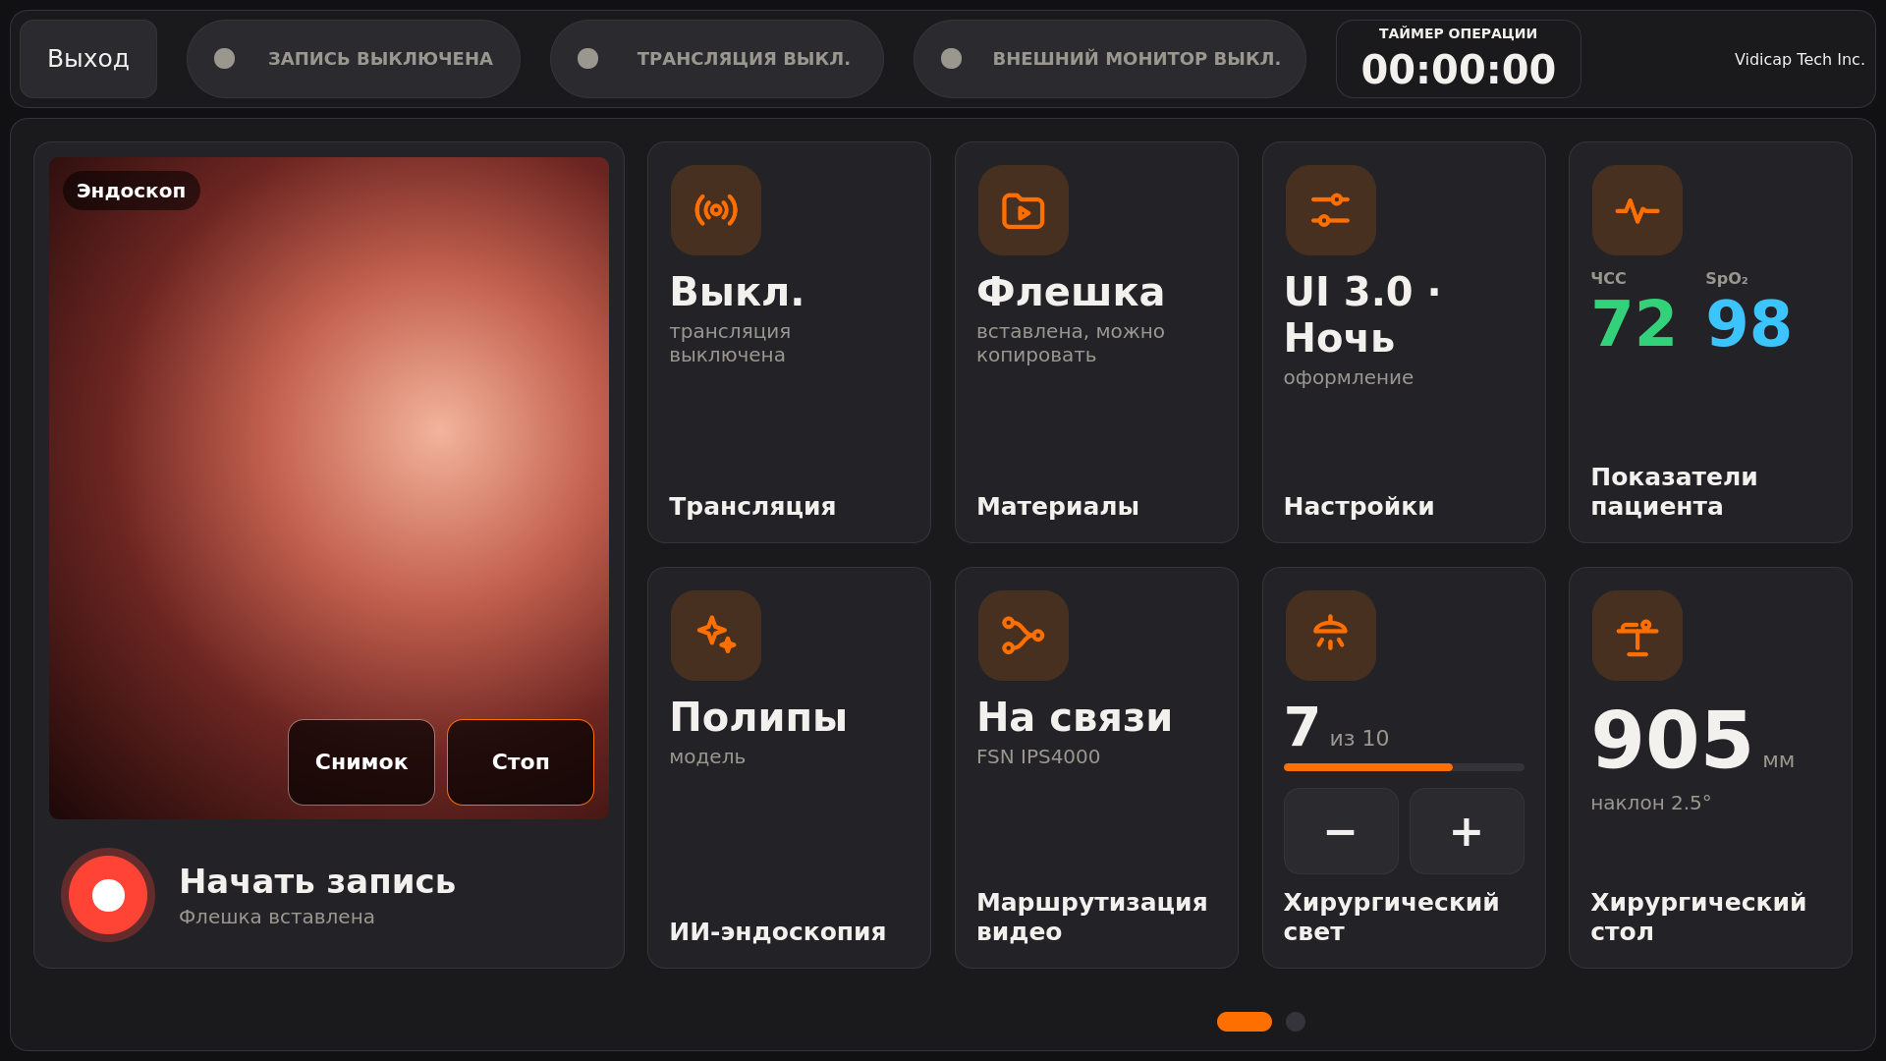Click the operation timer 00:00:00

(1459, 70)
